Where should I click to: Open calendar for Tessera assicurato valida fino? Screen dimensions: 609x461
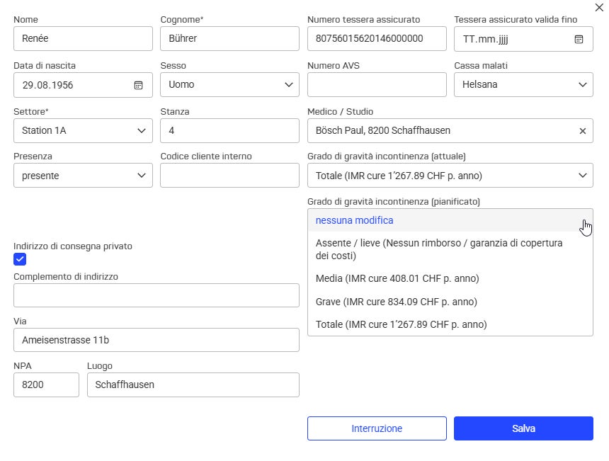point(579,39)
